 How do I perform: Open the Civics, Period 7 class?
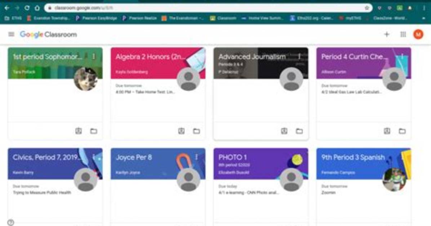click(x=47, y=157)
